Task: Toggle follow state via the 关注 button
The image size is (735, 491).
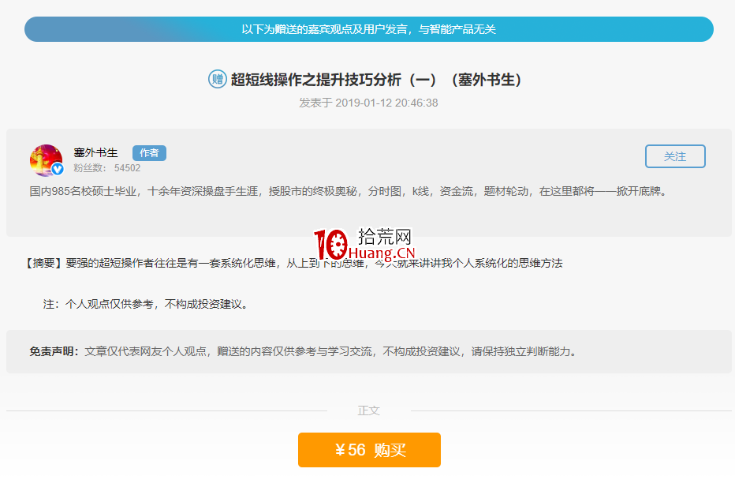Action: 675,156
